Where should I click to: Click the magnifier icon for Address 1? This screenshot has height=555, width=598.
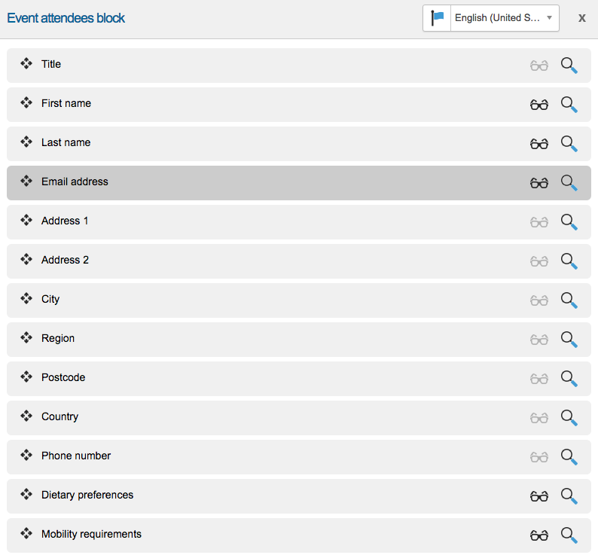pos(569,221)
